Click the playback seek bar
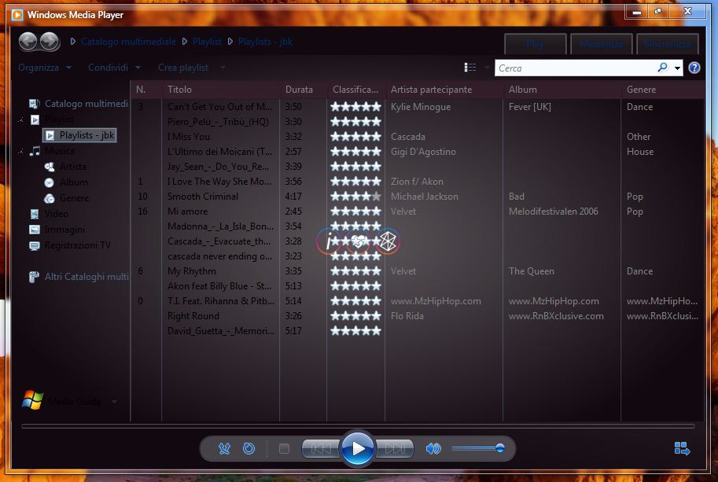 click(358, 426)
